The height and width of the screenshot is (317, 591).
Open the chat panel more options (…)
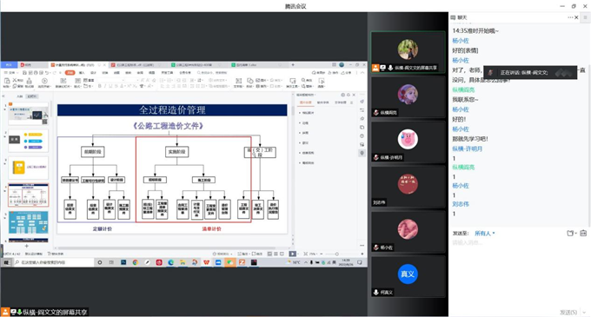click(x=570, y=17)
